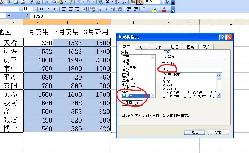This screenshot has height=153, width=249.
Task: Insert Hyperlink toolbar icon
Action: tap(100, 2)
